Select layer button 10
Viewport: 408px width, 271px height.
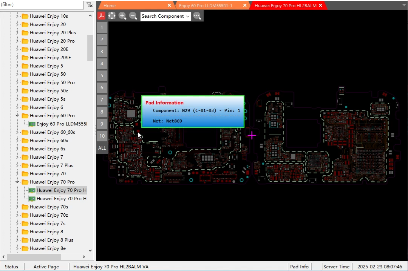pyautogui.click(x=102, y=136)
